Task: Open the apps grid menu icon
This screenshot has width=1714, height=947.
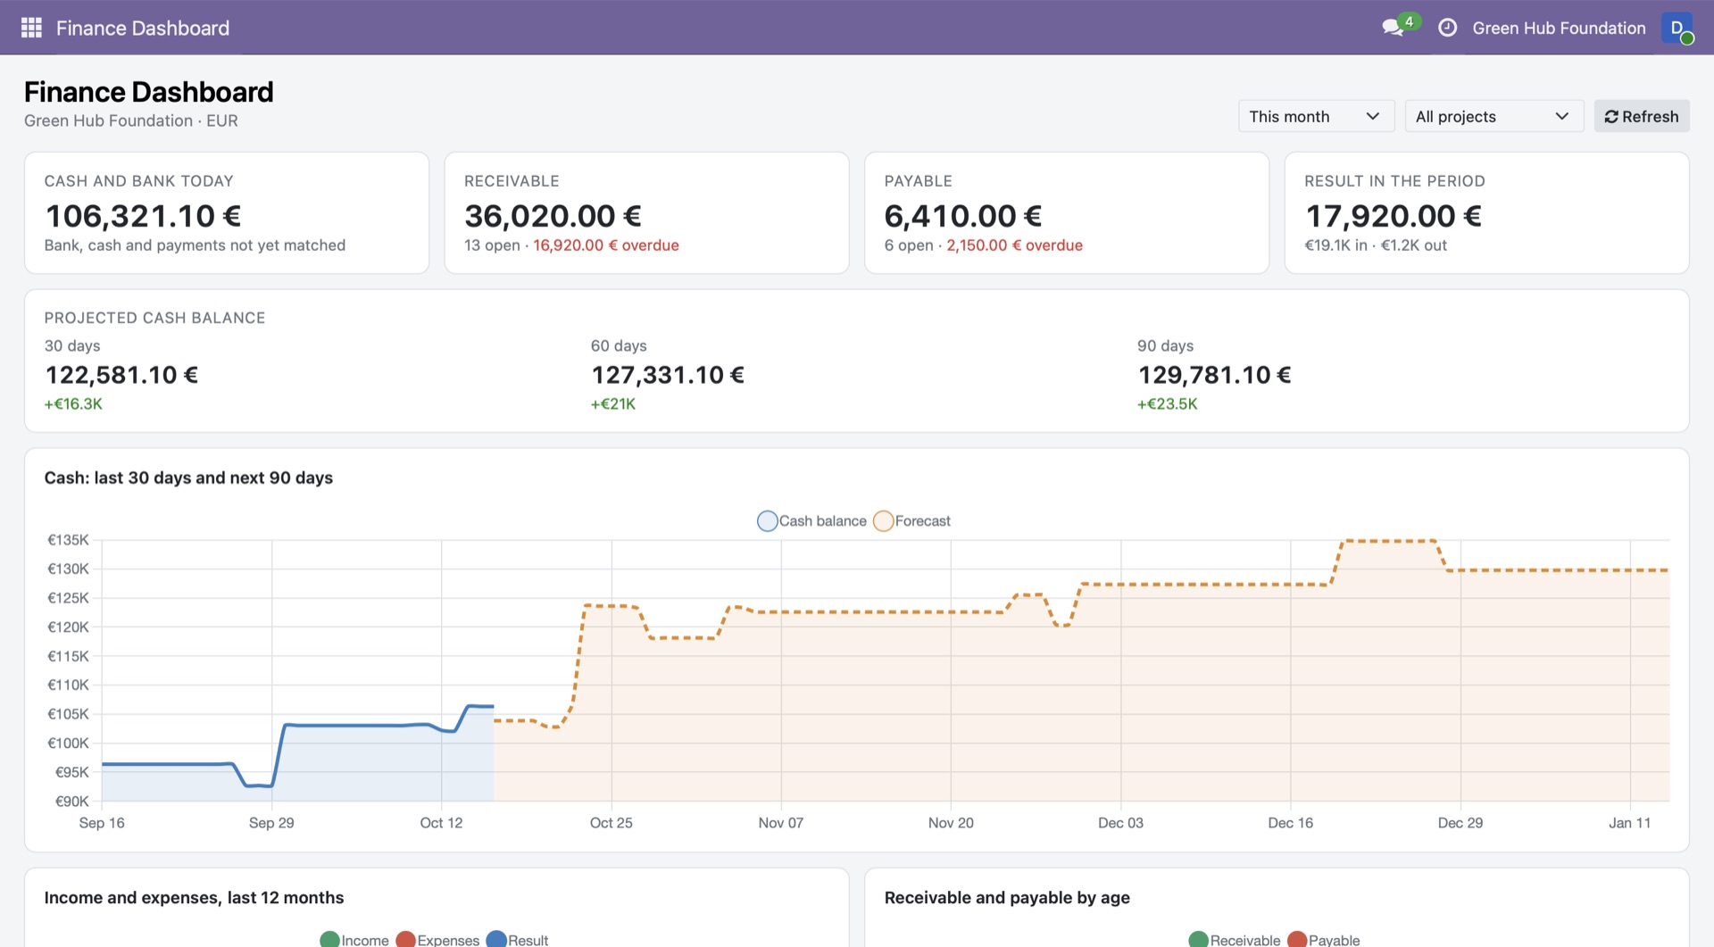Action: [31, 28]
